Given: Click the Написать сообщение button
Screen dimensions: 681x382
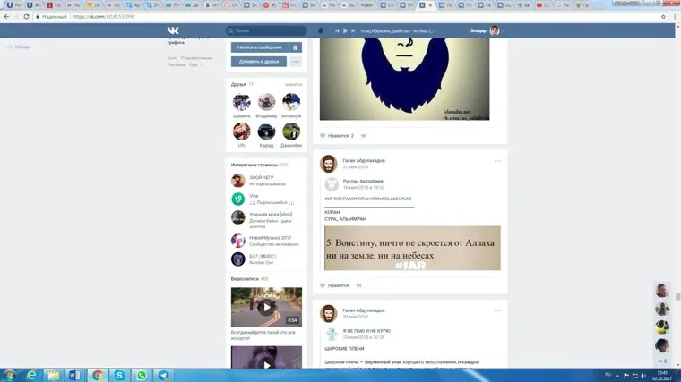Looking at the screenshot, I should [x=259, y=47].
